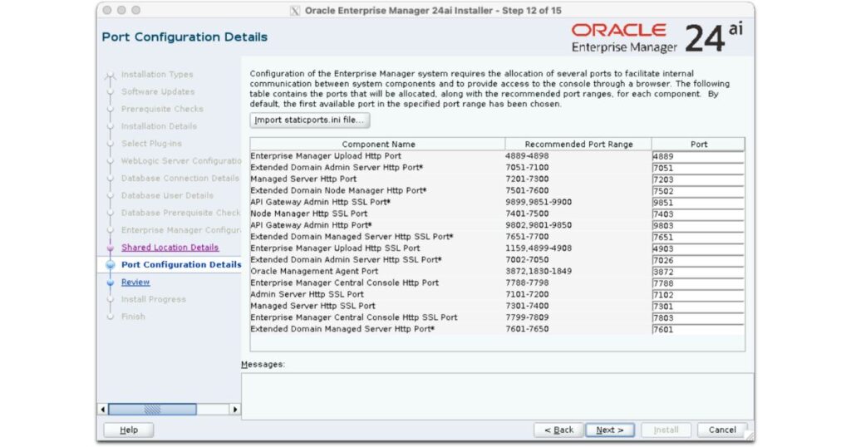Edit Extended Domain Node Manager port 7502

pos(698,191)
